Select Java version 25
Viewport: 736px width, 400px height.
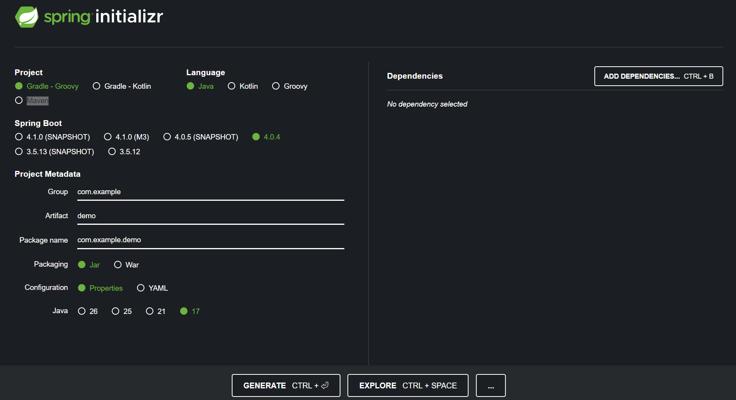pos(122,311)
